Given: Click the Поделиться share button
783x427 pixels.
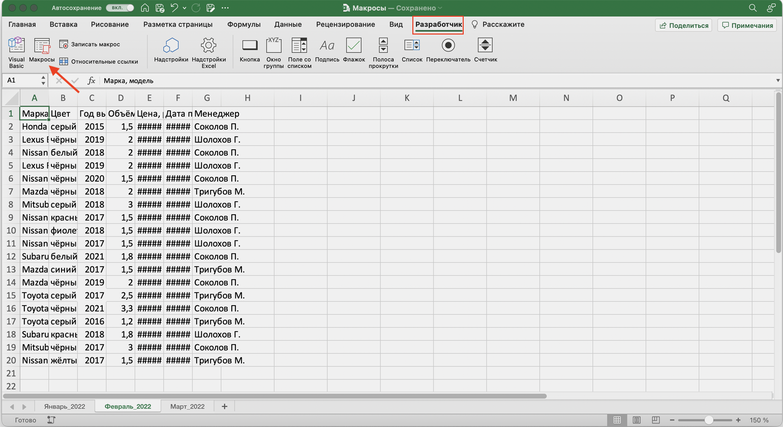Looking at the screenshot, I should (684, 25).
